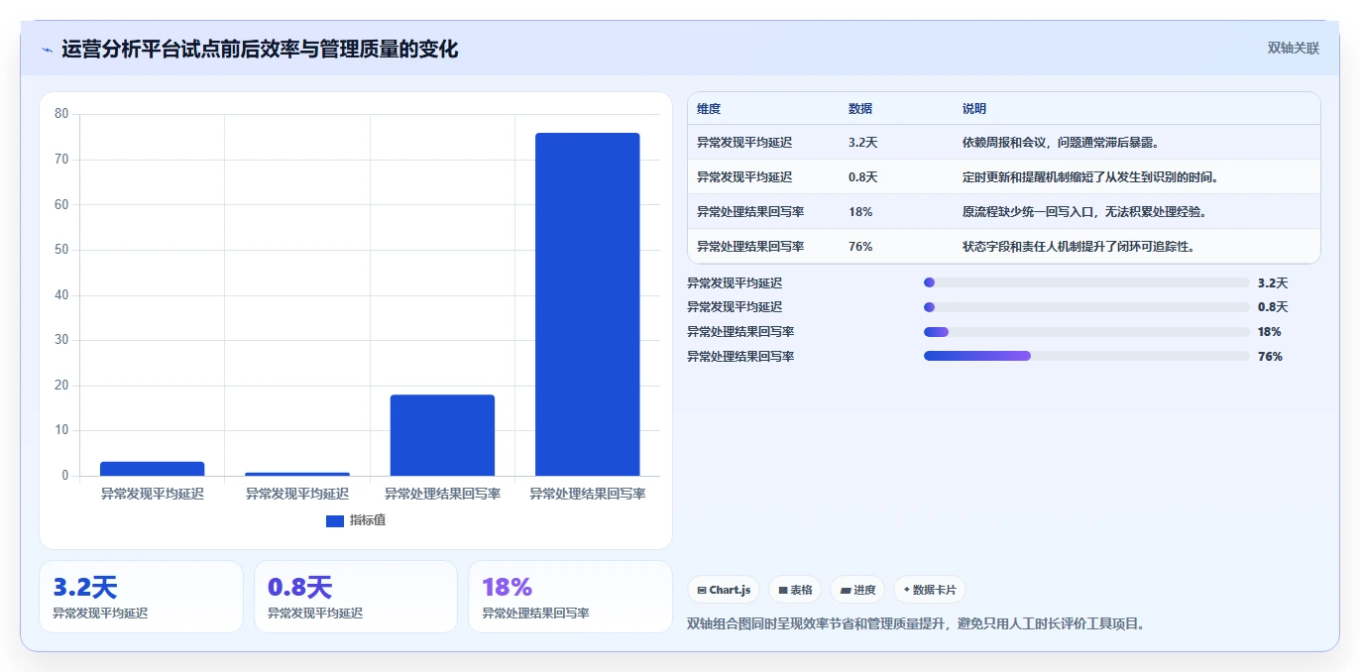The height and width of the screenshot is (672, 1360).
Task: Click the footer note starting 双轴组合图同时呈现
Action: [x=917, y=624]
